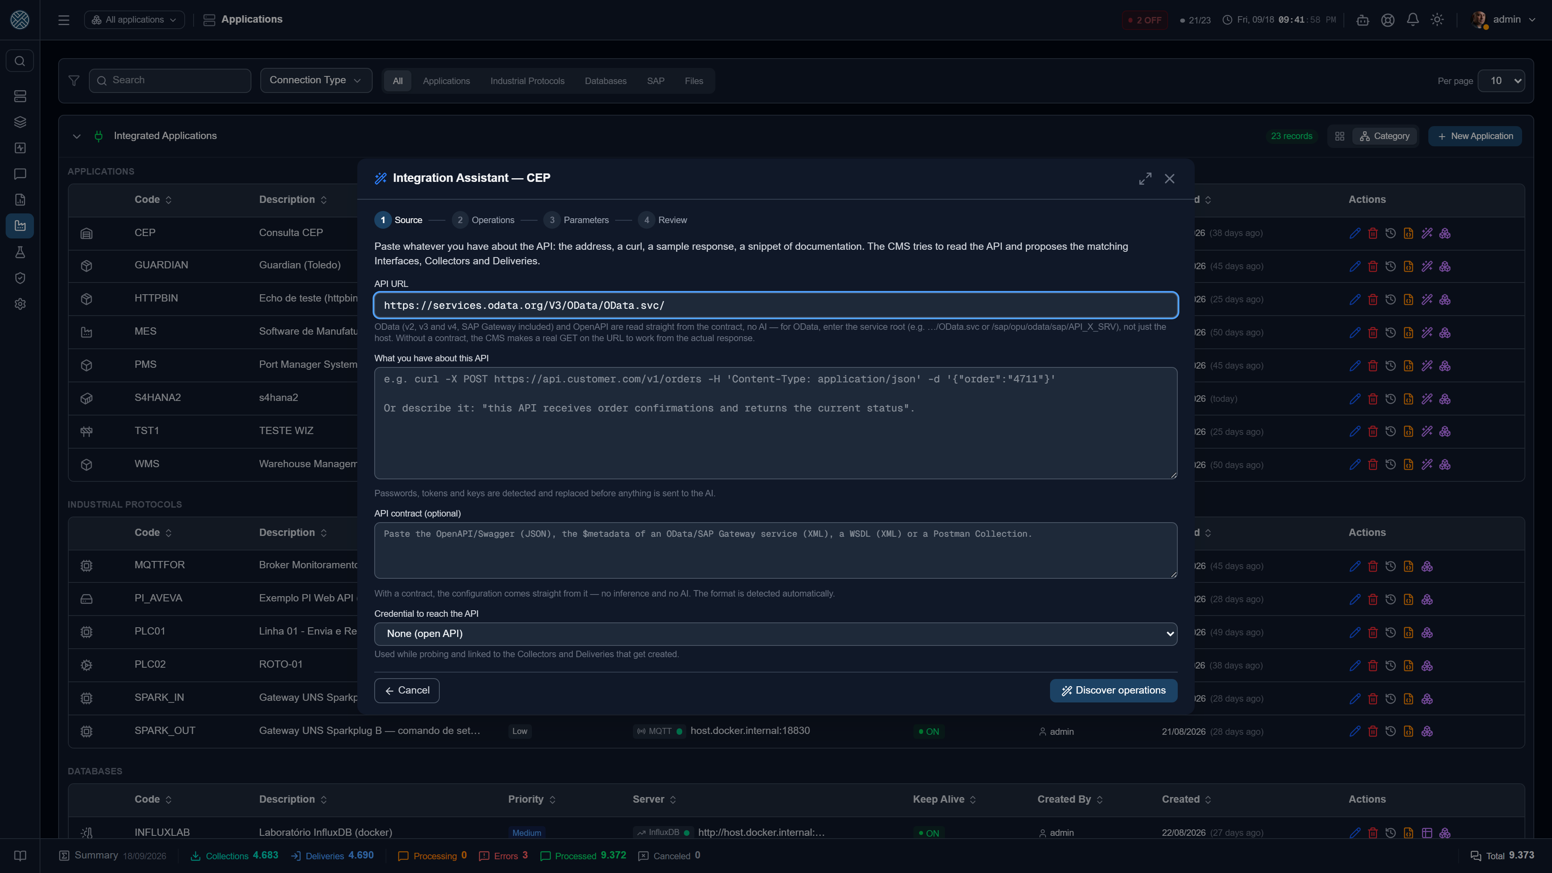
Task: Open the chat message icon in the sidebar
Action: 20,173
